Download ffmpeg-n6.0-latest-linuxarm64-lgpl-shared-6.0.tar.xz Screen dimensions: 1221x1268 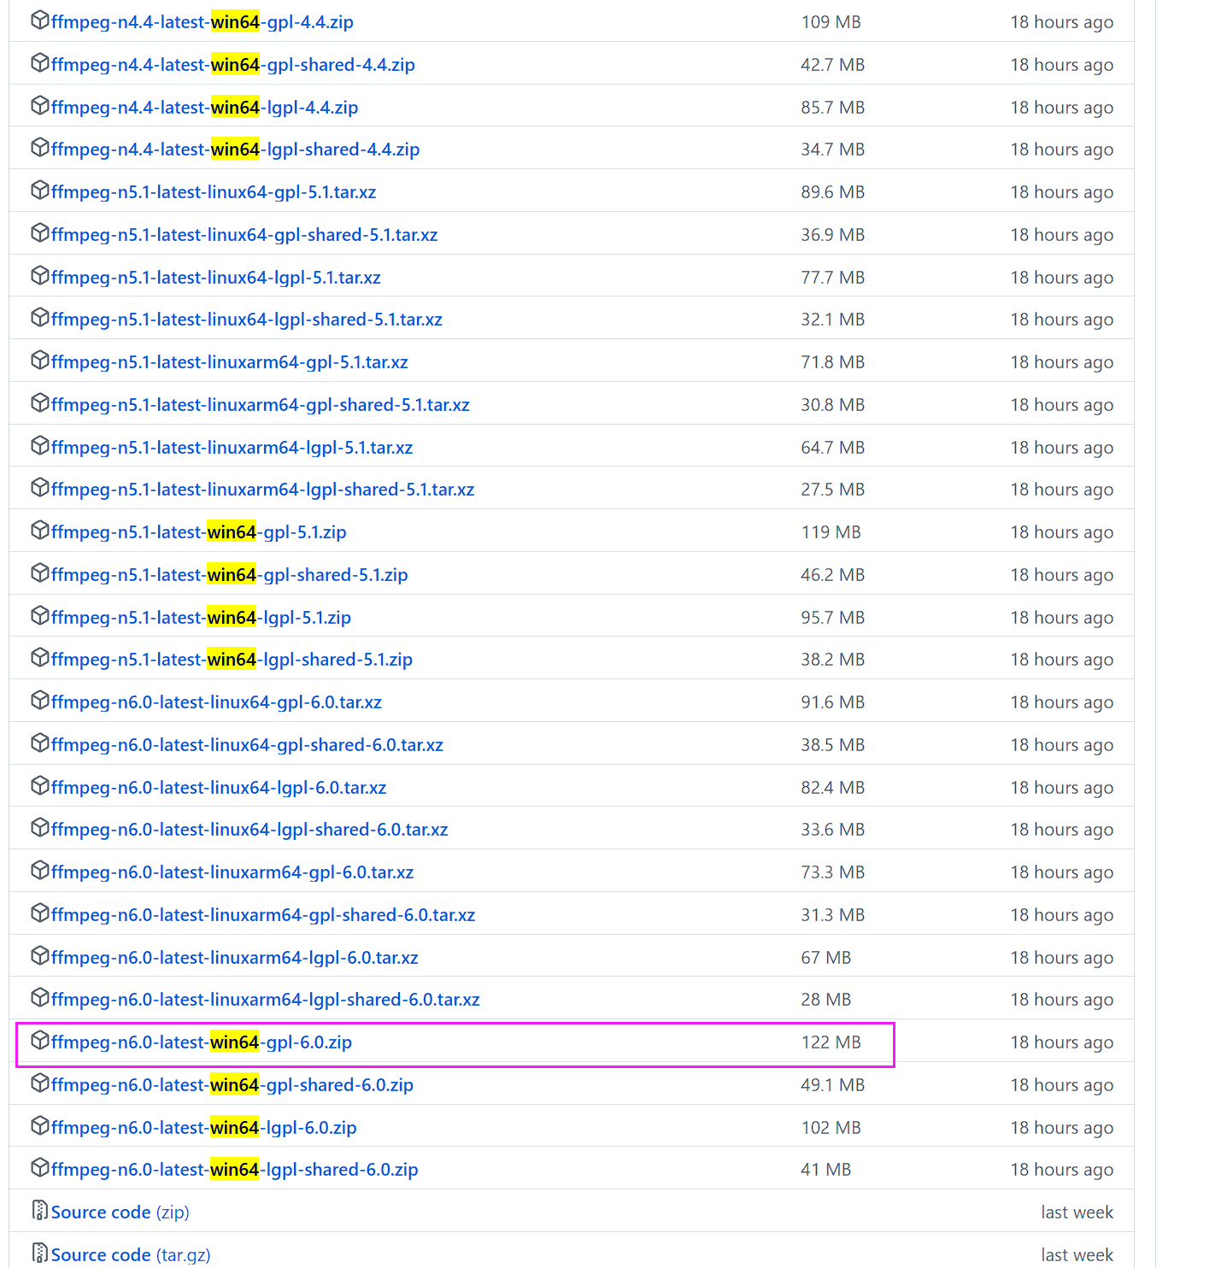(266, 1000)
